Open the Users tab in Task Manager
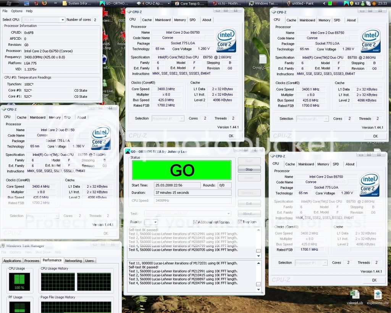The height and width of the screenshot is (313, 391). click(x=89, y=261)
